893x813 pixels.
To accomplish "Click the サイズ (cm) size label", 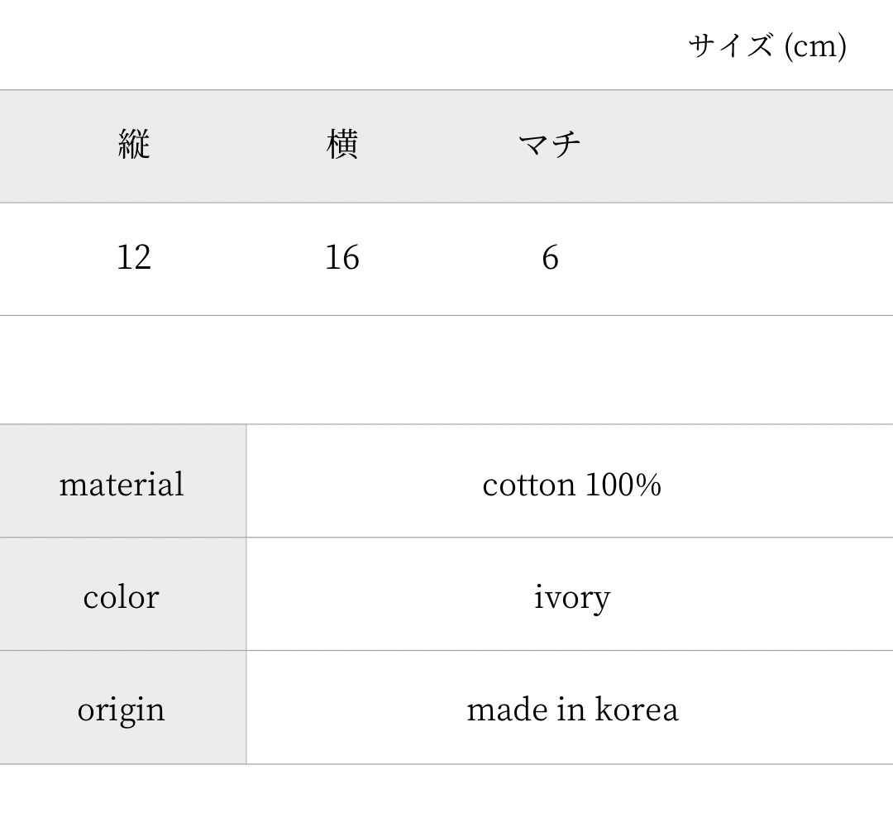I will [x=766, y=46].
